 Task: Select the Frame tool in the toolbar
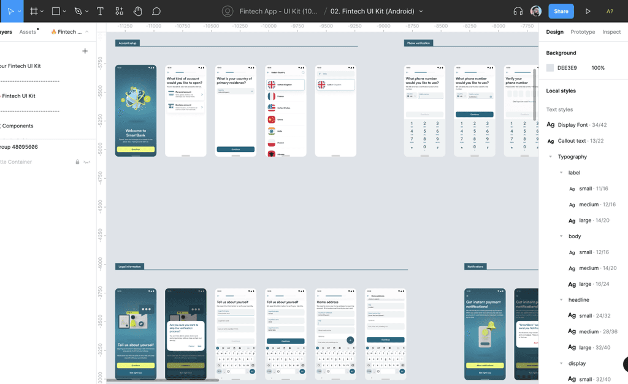coord(35,11)
